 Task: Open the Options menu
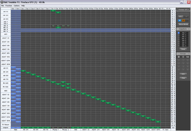[17, 6]
